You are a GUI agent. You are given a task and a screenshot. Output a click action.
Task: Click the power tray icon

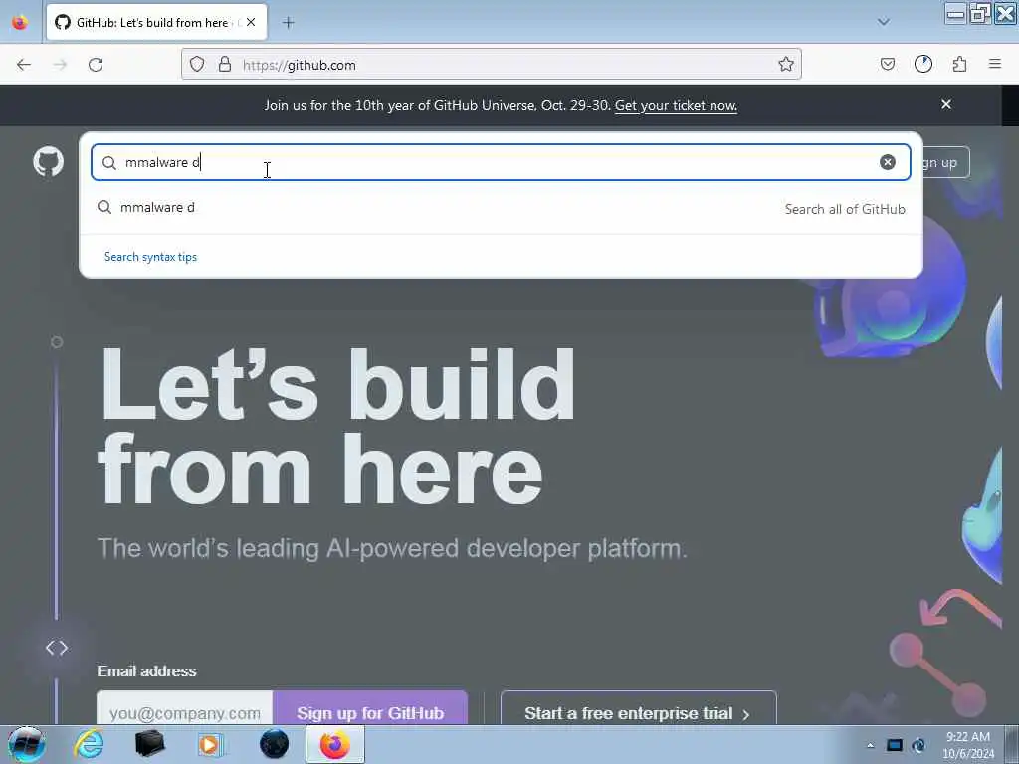(918, 746)
